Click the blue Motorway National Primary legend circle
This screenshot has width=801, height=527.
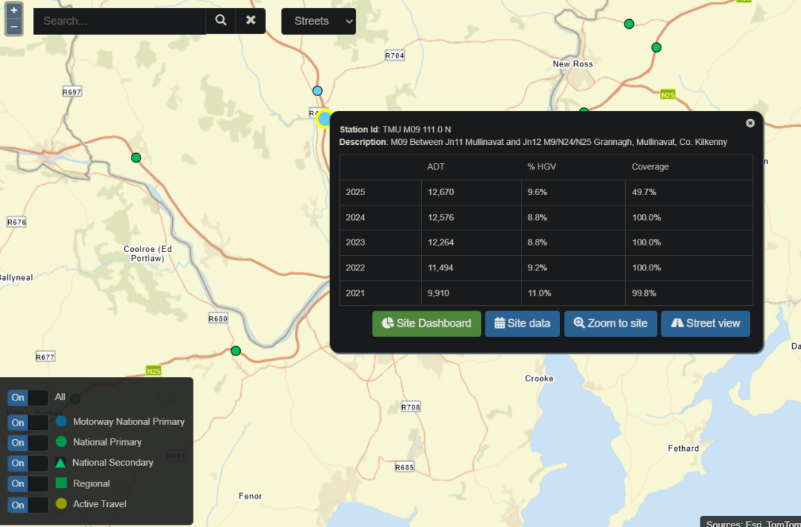click(x=61, y=422)
